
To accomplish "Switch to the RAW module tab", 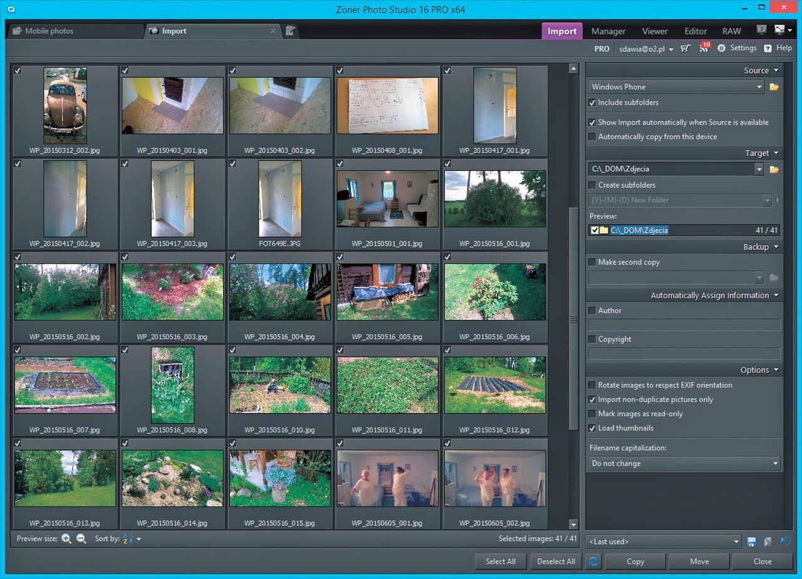I will (731, 31).
